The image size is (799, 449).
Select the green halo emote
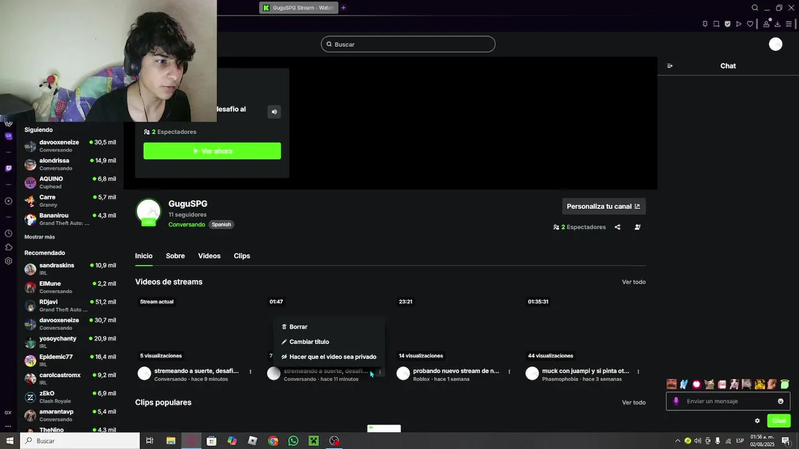(x=785, y=384)
